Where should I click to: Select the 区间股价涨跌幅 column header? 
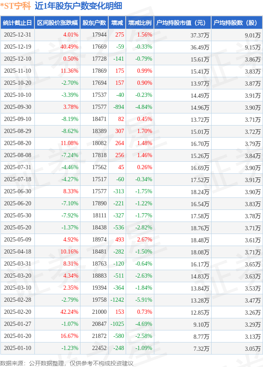tap(57, 23)
